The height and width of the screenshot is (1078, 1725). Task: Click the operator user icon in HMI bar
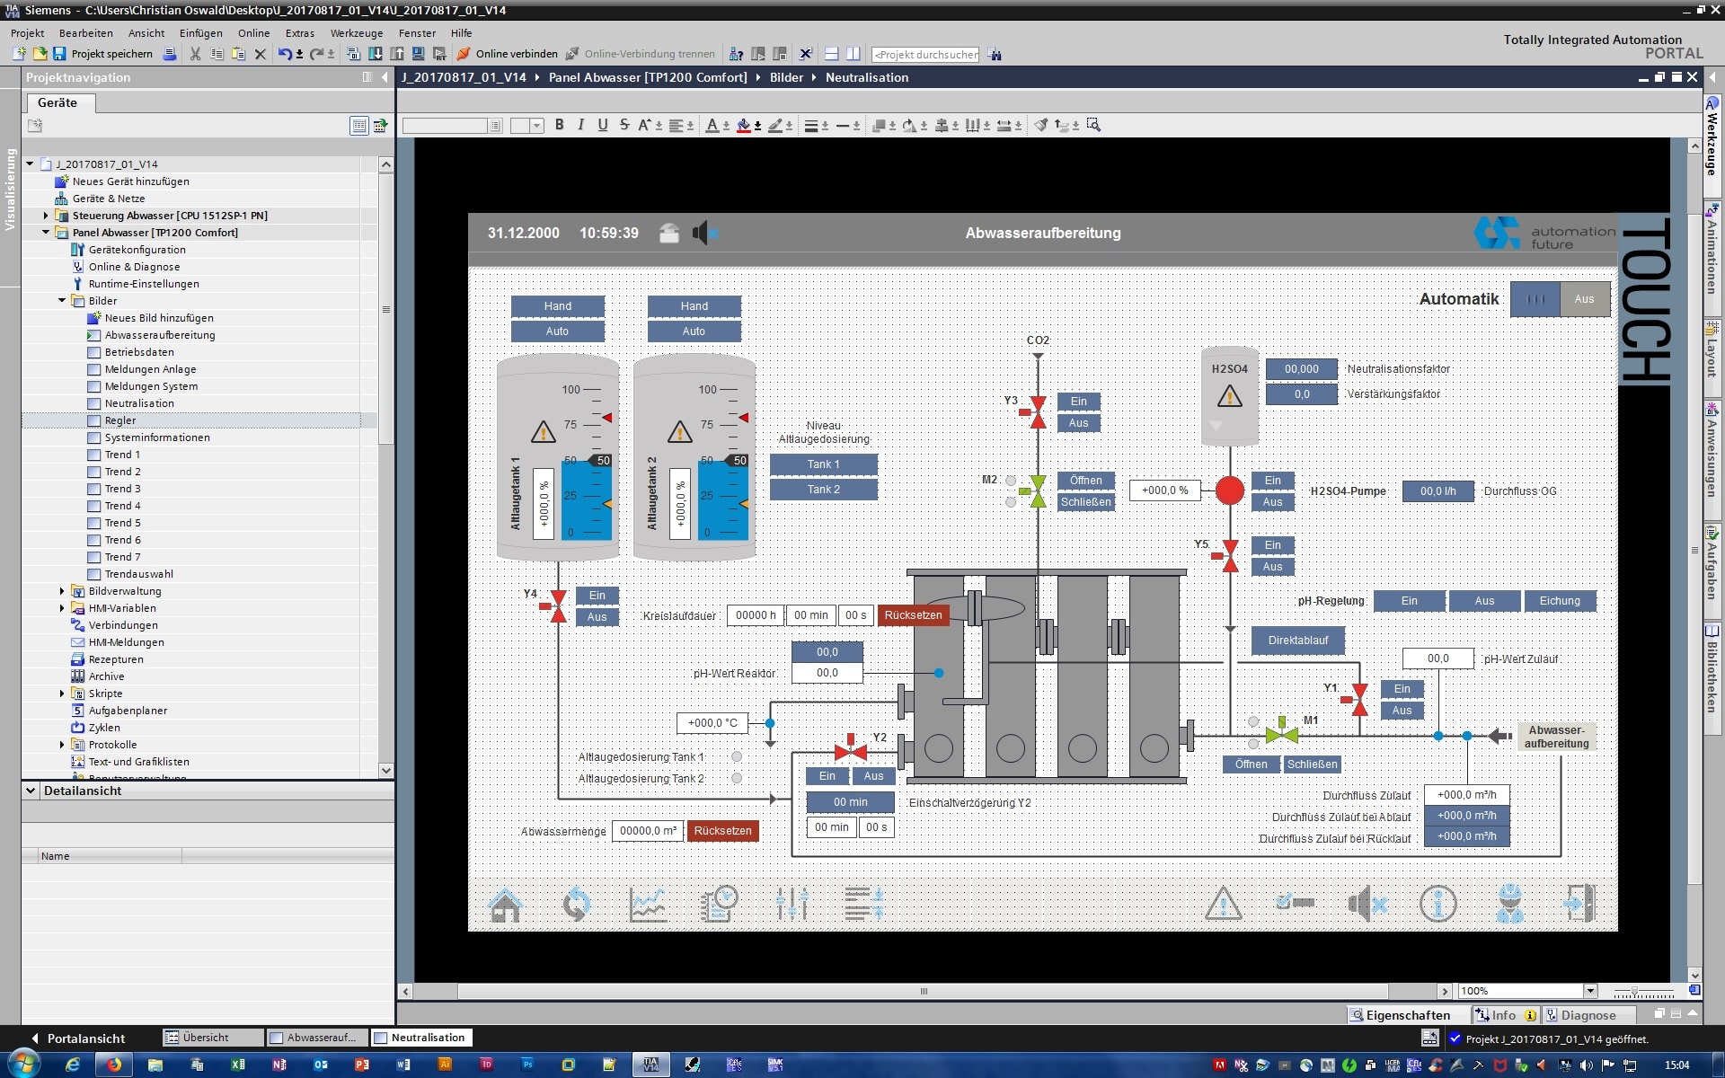coord(1510,904)
